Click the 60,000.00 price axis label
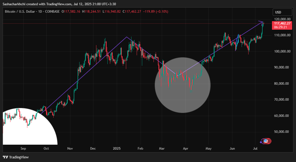The width and height of the screenshot is (296, 162). click(x=281, y=116)
